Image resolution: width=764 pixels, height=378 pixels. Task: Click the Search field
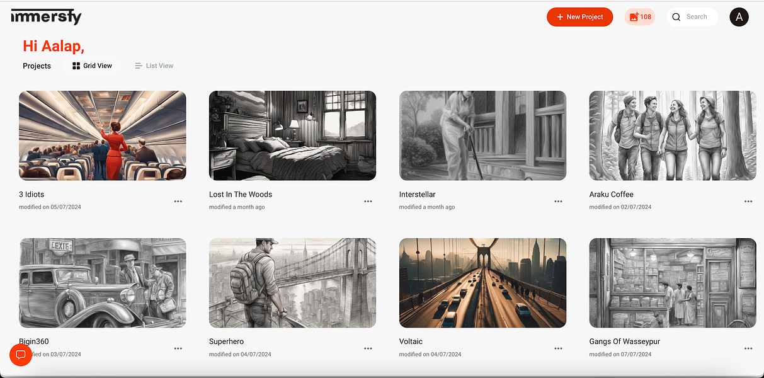[x=692, y=17]
